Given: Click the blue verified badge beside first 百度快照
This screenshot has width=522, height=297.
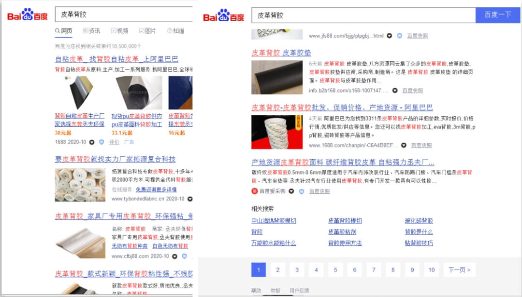Looking at the screenshot, I should (399, 35).
